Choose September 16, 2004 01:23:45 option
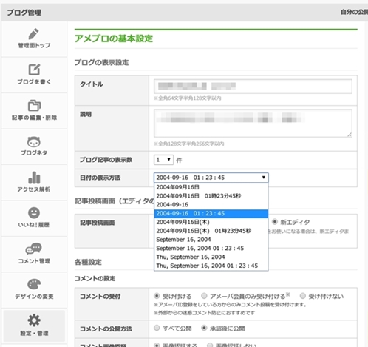 click(x=211, y=249)
